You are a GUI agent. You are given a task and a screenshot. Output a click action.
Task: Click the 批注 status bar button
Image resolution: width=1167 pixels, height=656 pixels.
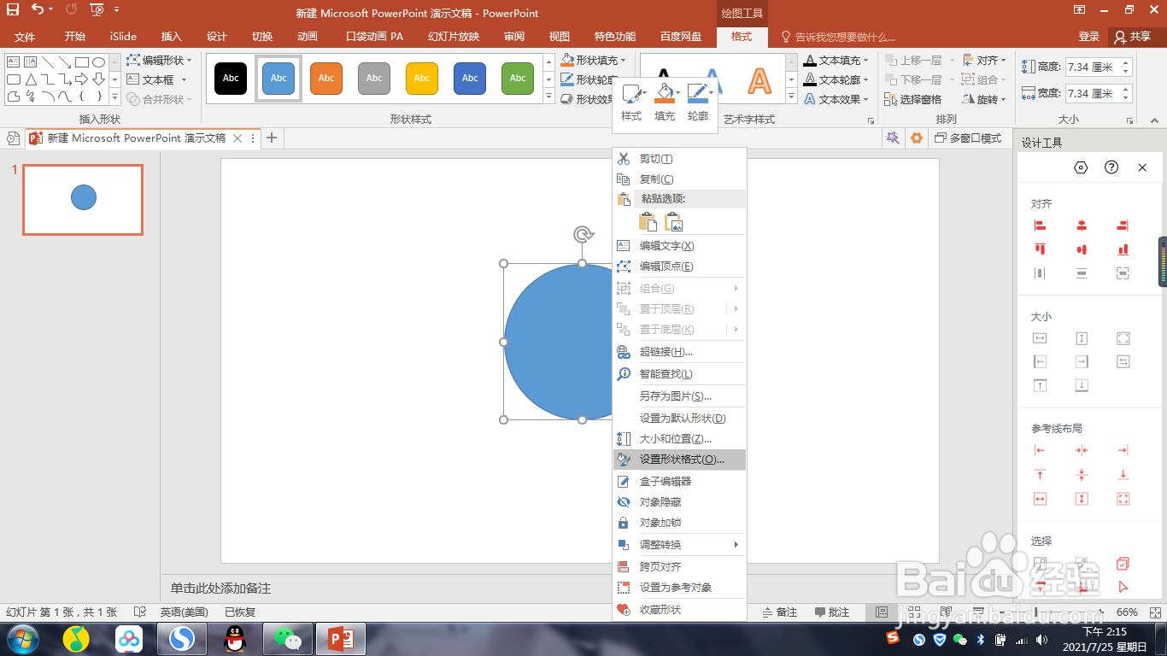[x=832, y=612]
